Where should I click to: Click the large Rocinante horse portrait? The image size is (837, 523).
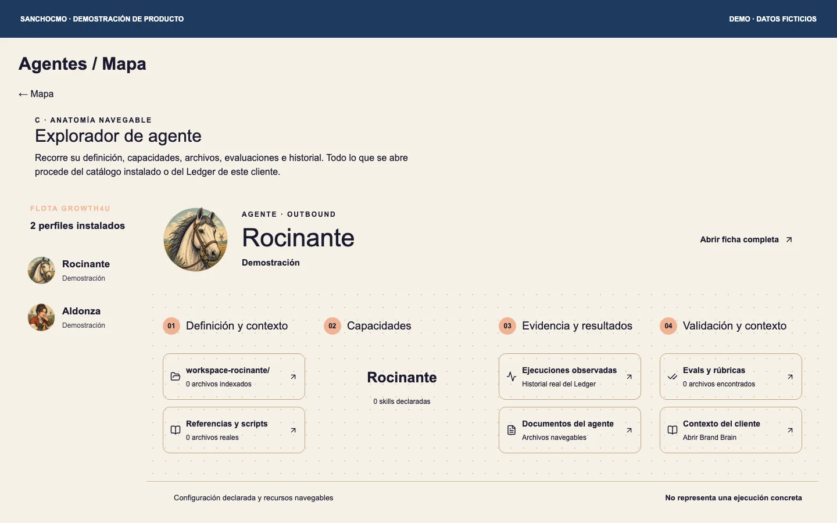coord(196,239)
